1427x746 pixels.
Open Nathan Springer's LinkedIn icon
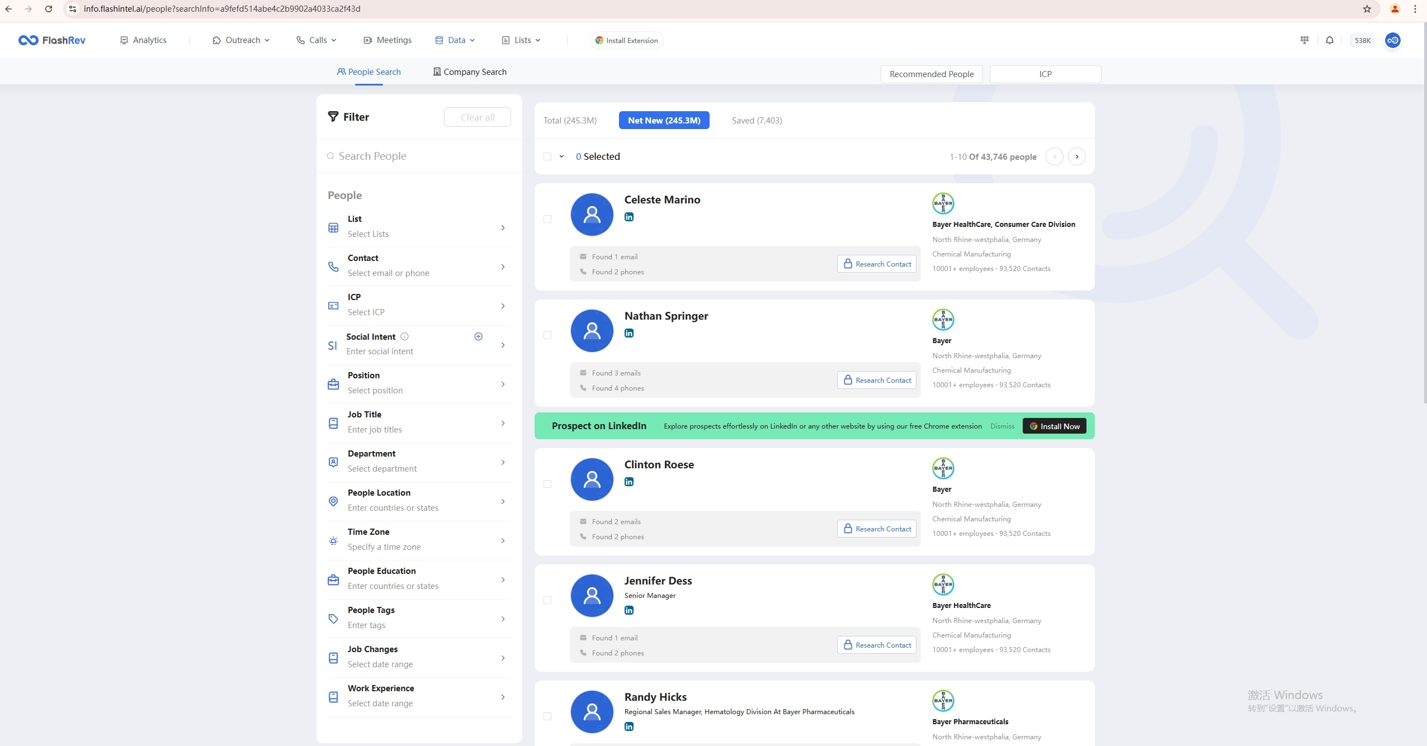pos(629,333)
